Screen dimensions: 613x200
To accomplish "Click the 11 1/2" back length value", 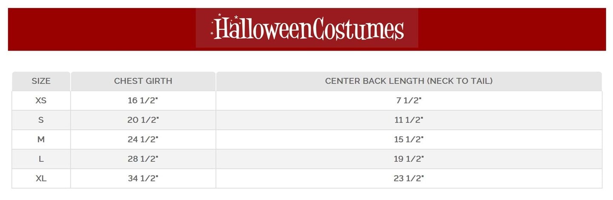I will (x=409, y=120).
